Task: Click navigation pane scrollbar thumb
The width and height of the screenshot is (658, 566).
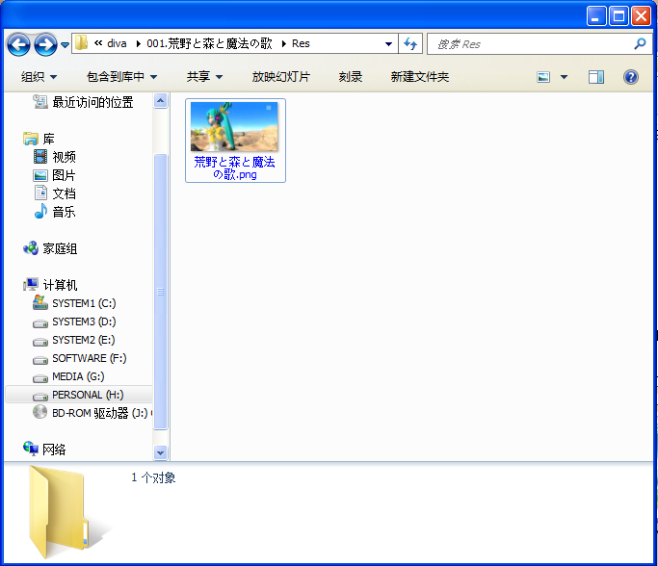Action: (160, 292)
